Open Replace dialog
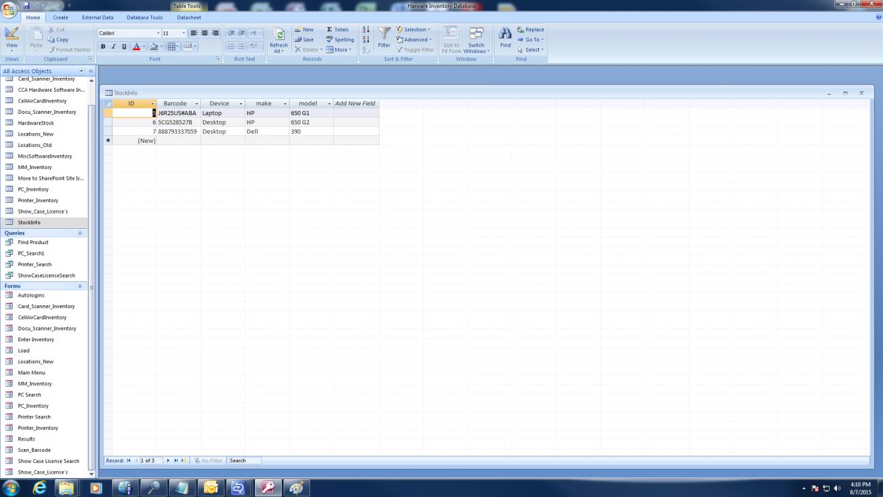The width and height of the screenshot is (883, 497). (531, 30)
